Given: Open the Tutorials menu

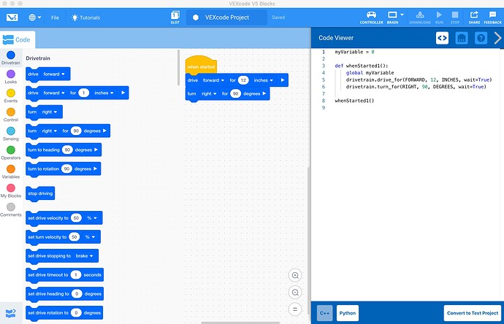Looking at the screenshot, I should click(87, 17).
